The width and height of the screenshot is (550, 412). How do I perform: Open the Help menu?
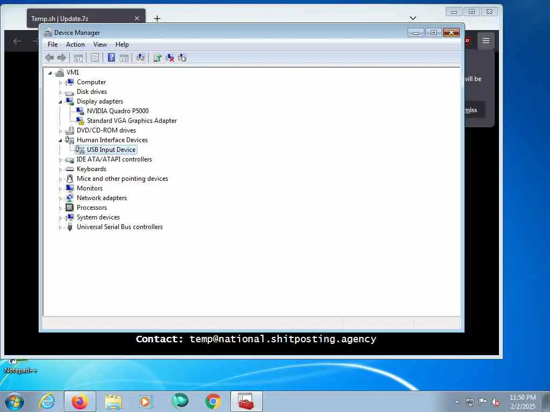(x=122, y=45)
